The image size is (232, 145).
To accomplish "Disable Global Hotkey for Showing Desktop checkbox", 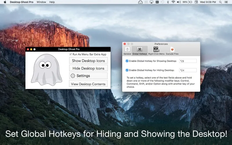I will [127, 61].
